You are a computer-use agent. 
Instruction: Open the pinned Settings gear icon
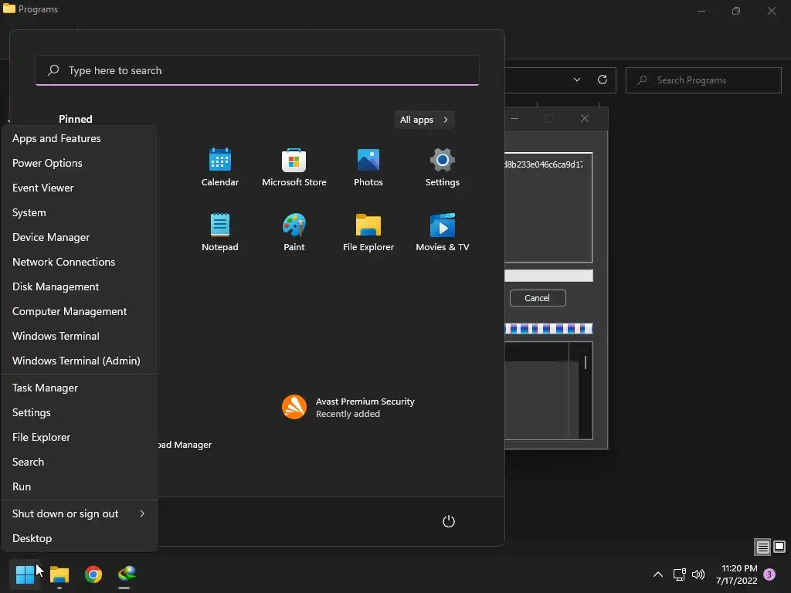click(443, 167)
